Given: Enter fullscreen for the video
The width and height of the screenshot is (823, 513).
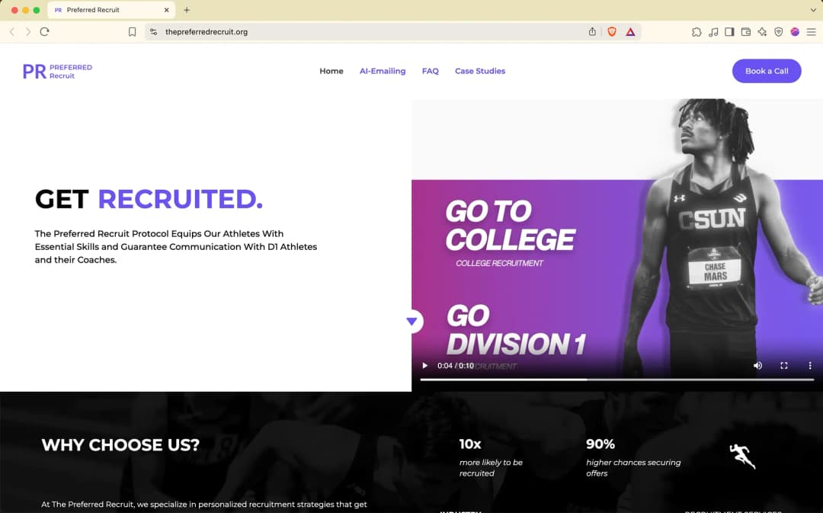Looking at the screenshot, I should 783,365.
